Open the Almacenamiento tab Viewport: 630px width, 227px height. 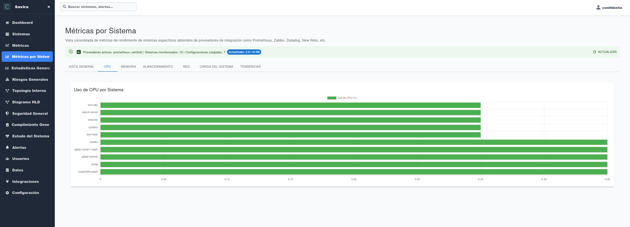pos(158,67)
